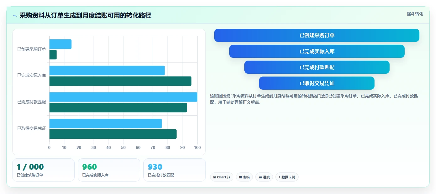Screen dimensions: 436x194
Task: Click the dark green bar for 已创建采购订单
Action: click(x=53, y=55)
